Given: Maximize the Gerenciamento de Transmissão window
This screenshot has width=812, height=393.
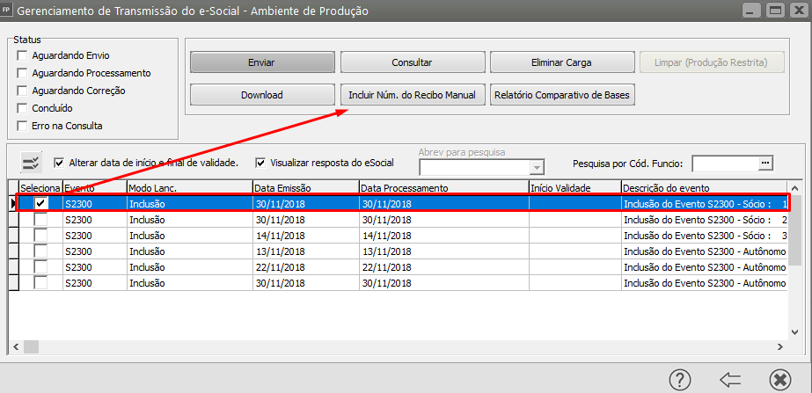Looking at the screenshot, I should coord(775,10).
